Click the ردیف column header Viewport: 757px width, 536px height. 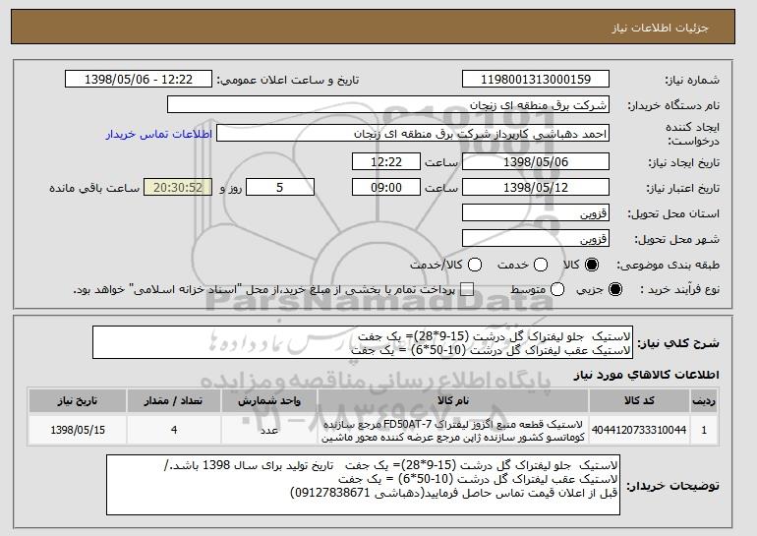pyautogui.click(x=704, y=401)
